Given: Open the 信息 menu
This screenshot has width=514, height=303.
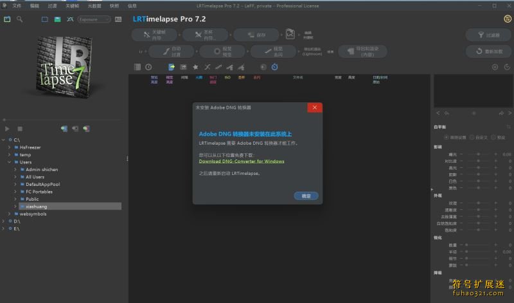Looking at the screenshot, I should [132, 6].
